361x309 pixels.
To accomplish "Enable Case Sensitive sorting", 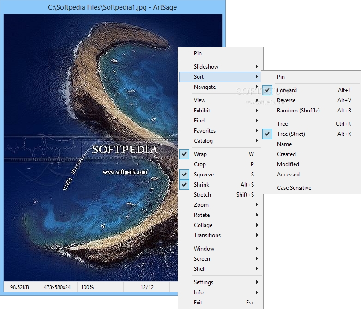I will pos(311,188).
